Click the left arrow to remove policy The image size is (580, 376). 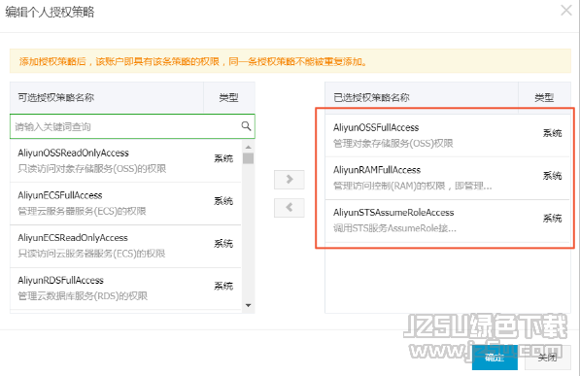(290, 208)
